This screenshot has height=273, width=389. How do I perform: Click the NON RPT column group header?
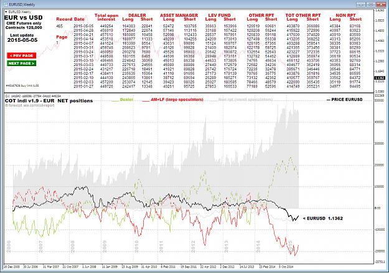coord(345,15)
